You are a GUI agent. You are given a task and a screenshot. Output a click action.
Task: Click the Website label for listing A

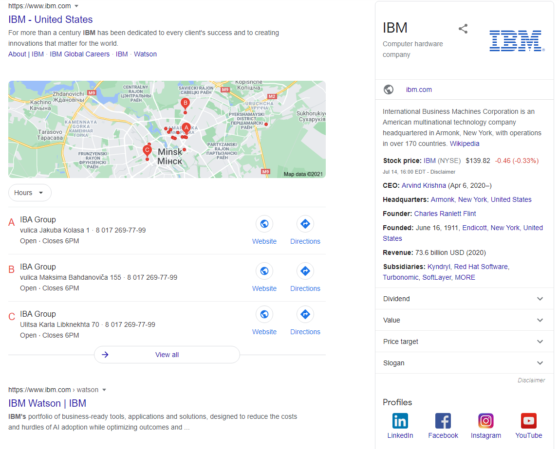point(264,241)
